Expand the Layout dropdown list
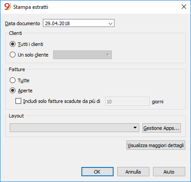The height and width of the screenshot is (182, 191). 74,128
